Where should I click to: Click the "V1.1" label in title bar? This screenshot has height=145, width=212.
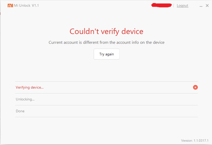pos(35,5)
